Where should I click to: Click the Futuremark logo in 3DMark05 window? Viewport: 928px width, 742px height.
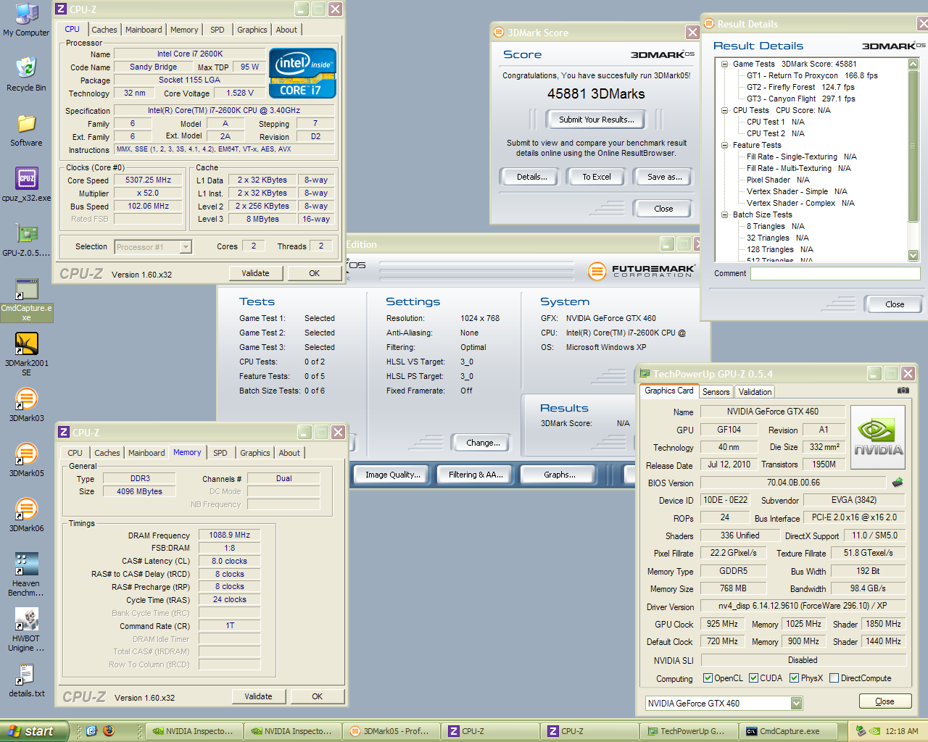coord(642,272)
